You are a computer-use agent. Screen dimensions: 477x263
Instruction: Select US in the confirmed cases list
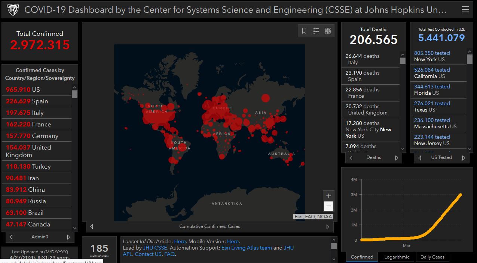(x=36, y=90)
